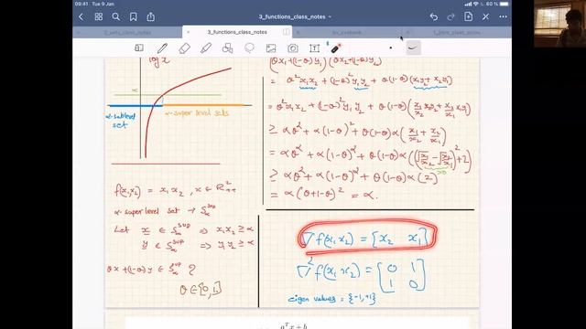Screen dimensions: 586x329
Task: Open the Camera tool
Action: coord(293,48)
